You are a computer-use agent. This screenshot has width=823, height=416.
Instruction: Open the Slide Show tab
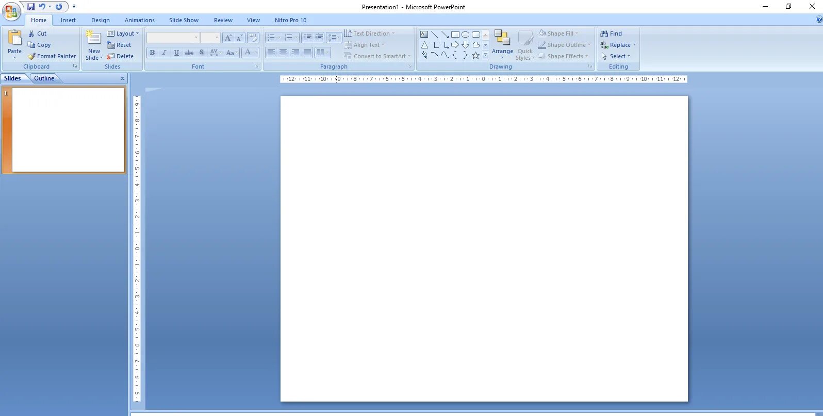pyautogui.click(x=184, y=20)
